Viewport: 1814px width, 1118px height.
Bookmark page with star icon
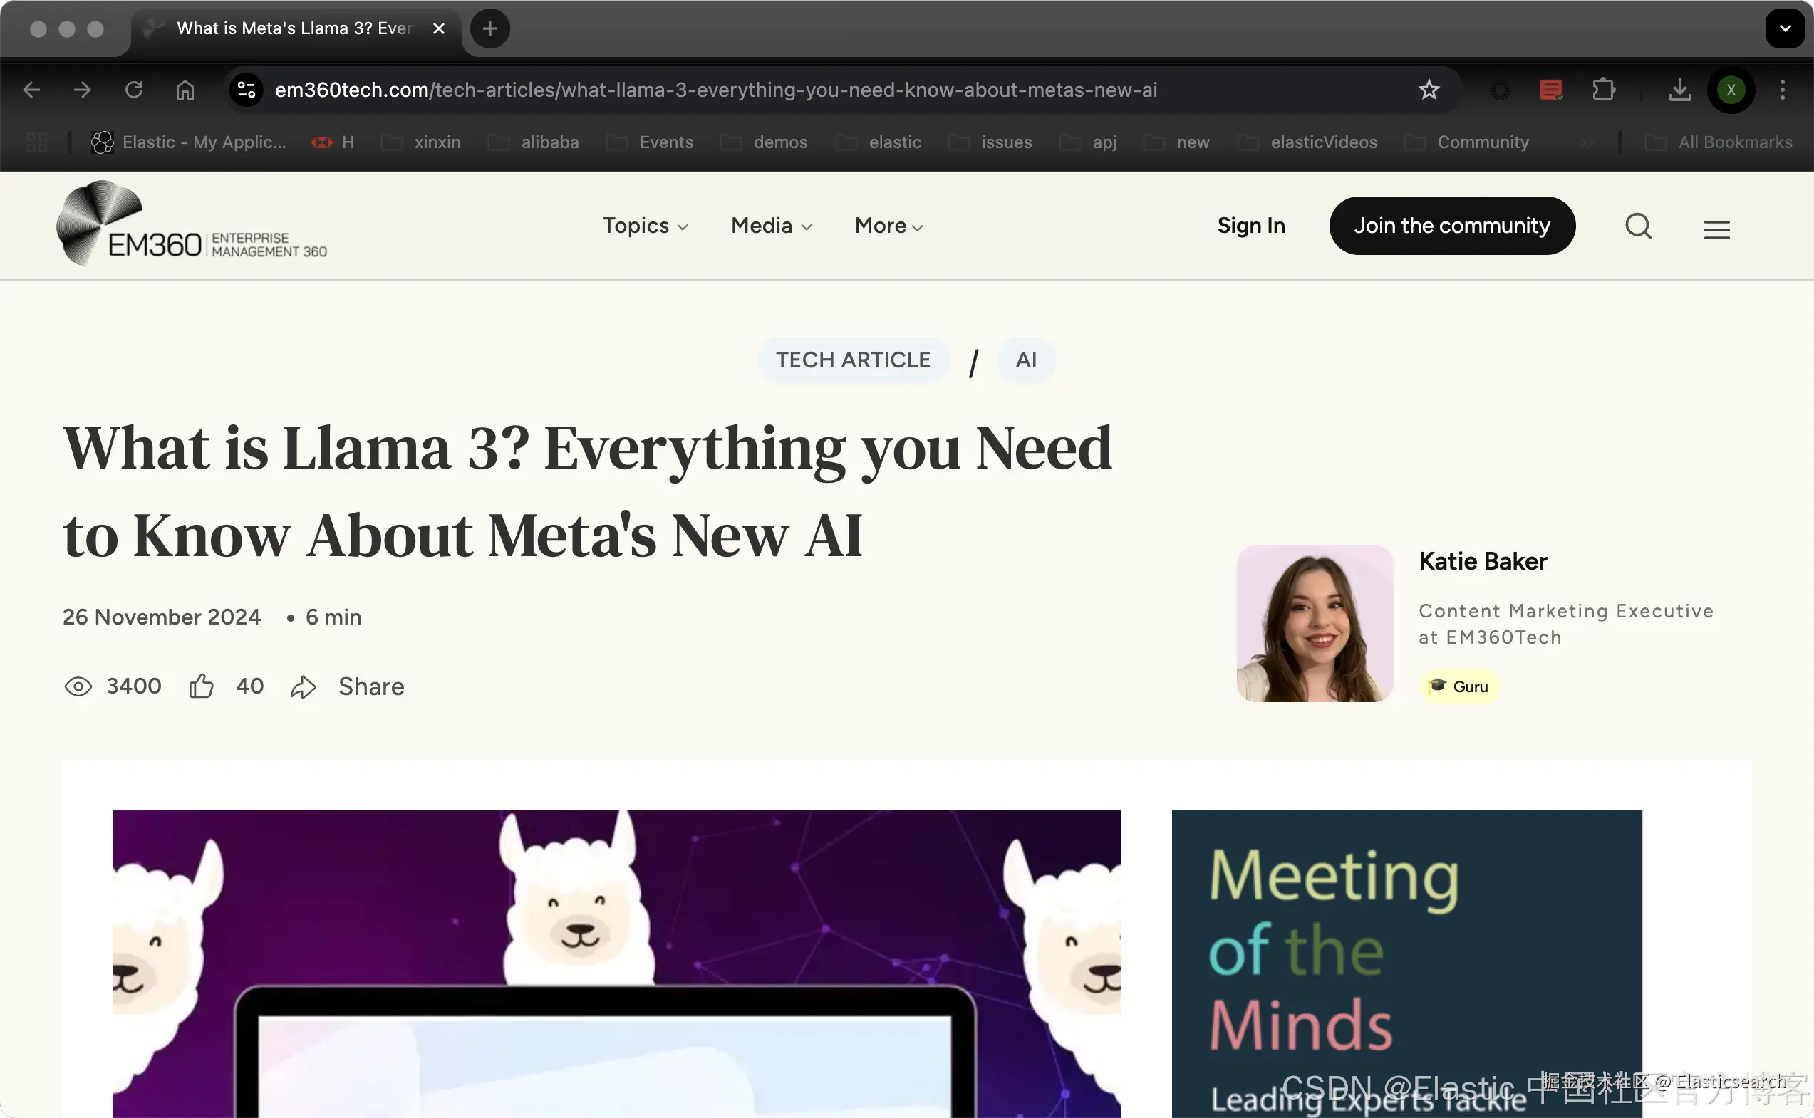(x=1429, y=90)
